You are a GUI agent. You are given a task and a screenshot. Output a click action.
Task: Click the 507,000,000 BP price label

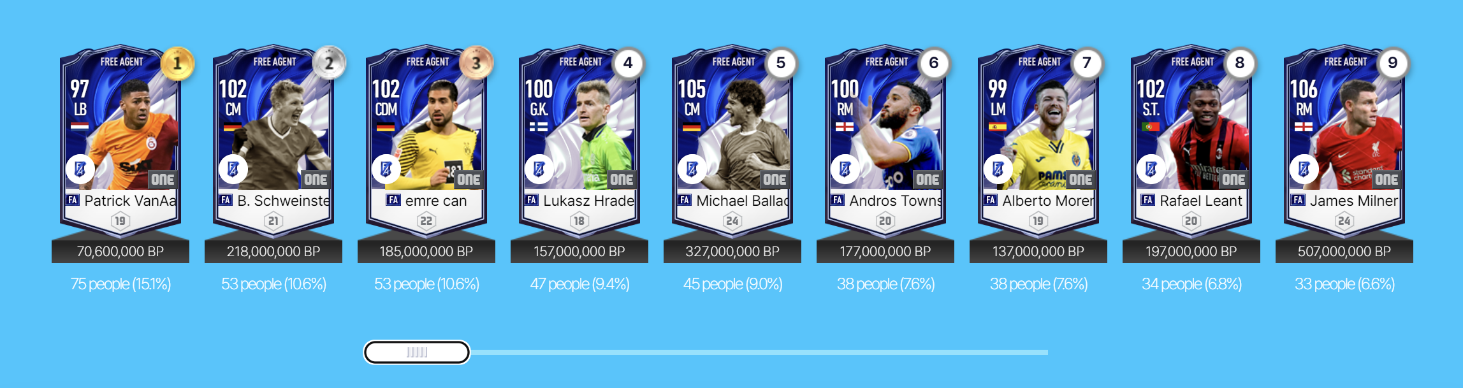click(1344, 251)
